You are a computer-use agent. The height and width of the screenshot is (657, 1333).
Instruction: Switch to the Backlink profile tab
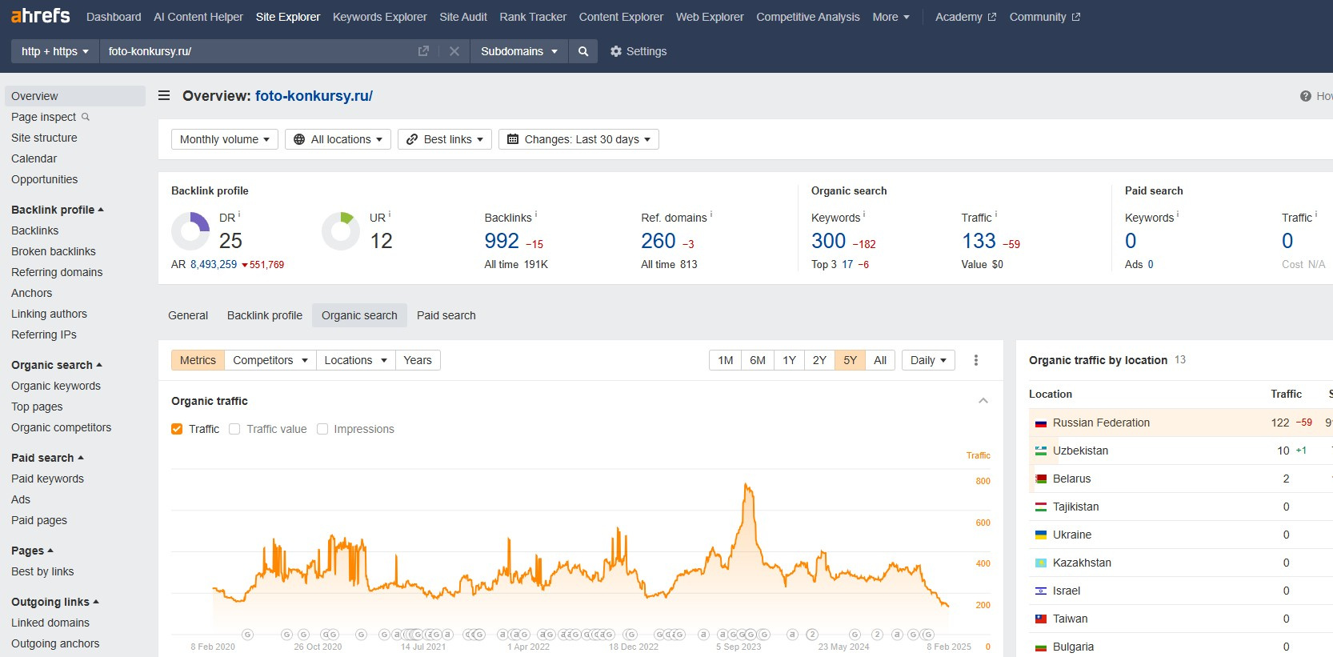click(265, 315)
